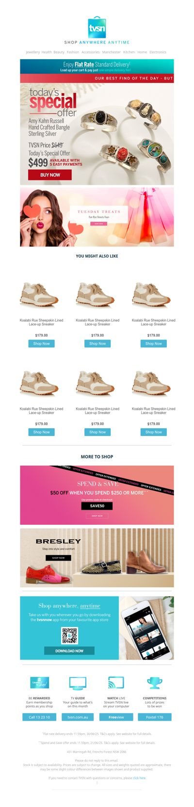Click the TV Guide monitor icon
The width and height of the screenshot is (194, 807).
coord(78,683)
